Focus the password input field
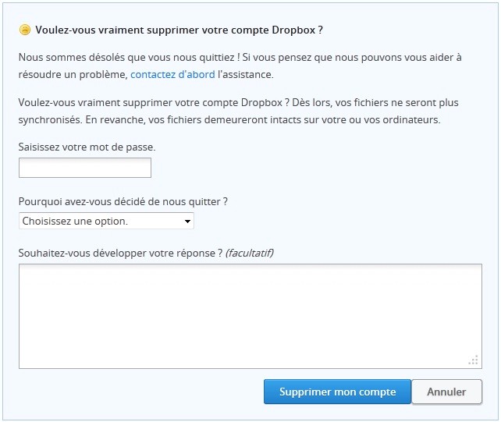The image size is (501, 422). 84,168
